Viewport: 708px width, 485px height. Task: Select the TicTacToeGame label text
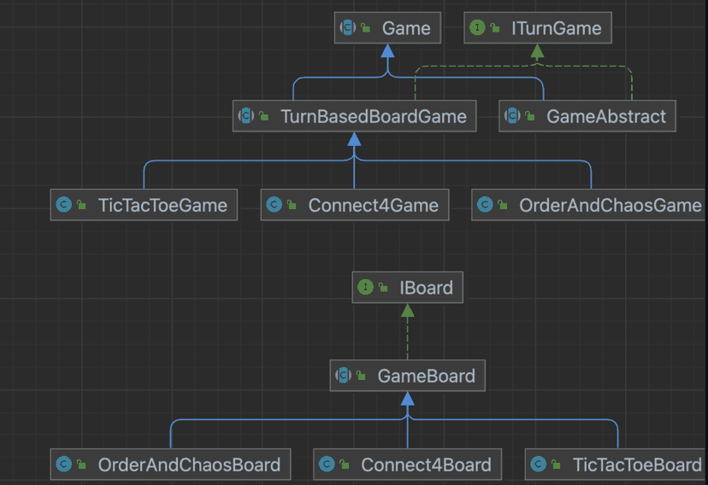click(x=163, y=205)
